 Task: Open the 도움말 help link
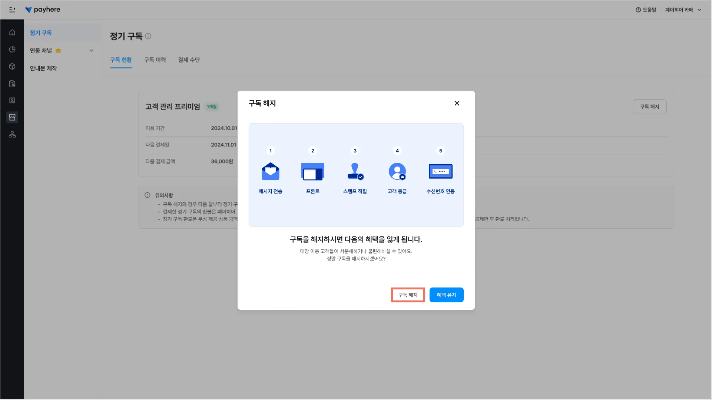pos(646,10)
